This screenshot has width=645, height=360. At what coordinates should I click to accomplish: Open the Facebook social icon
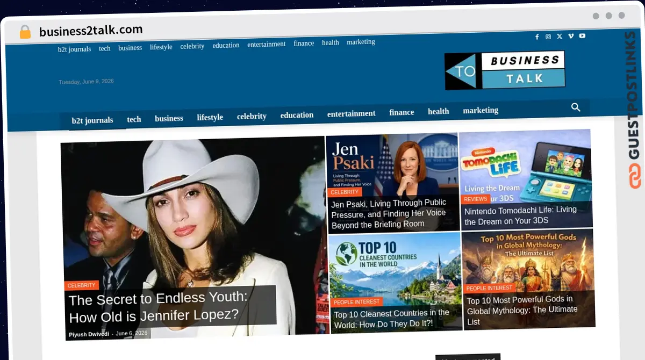point(537,37)
